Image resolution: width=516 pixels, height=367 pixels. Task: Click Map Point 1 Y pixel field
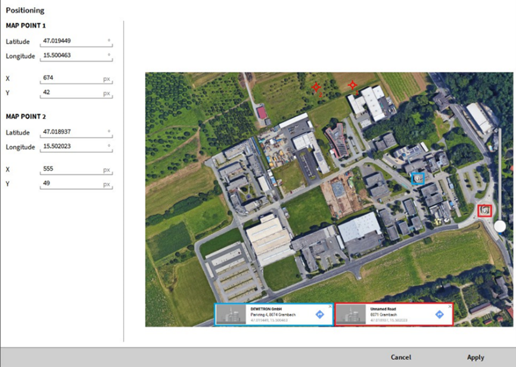tap(76, 92)
